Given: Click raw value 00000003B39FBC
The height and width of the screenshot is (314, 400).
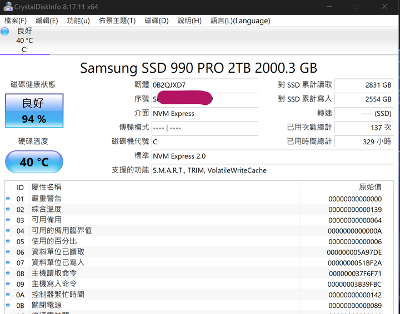Looking at the screenshot, I should pos(354,284).
